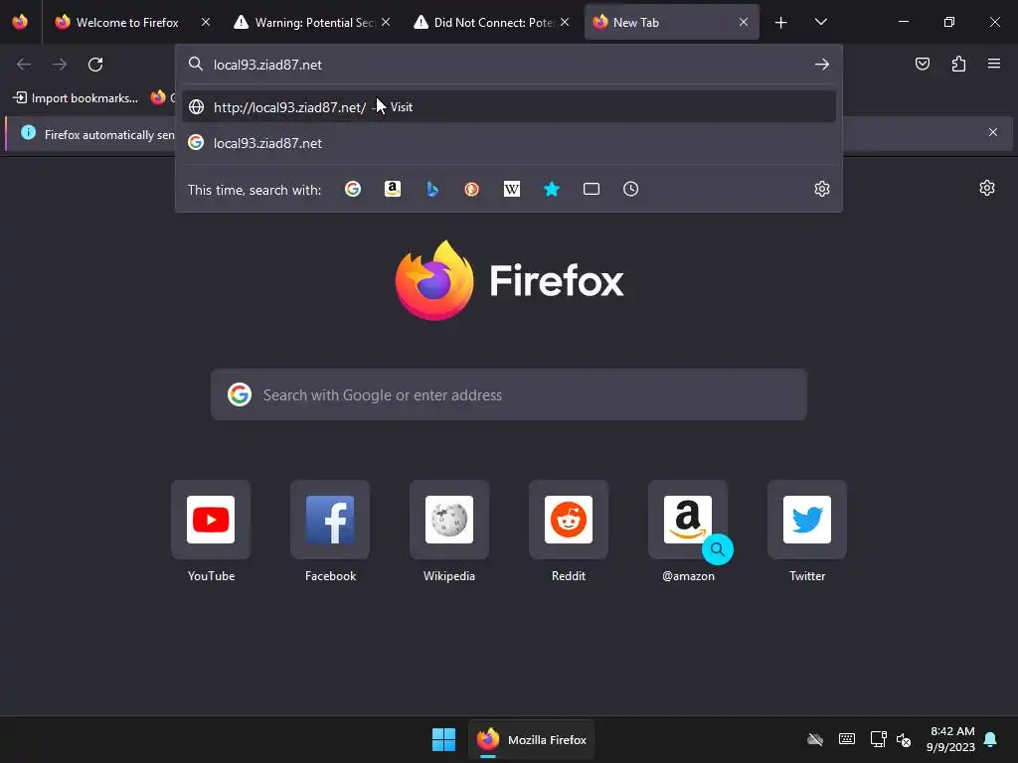Open the Extensions puzzle icon
This screenshot has width=1018, height=763.
coord(958,64)
